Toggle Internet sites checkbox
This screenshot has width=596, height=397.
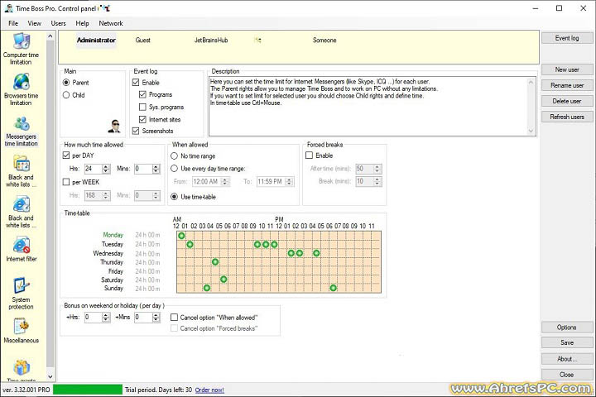(142, 119)
